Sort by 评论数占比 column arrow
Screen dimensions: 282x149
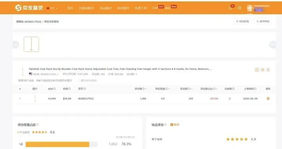click(216, 89)
